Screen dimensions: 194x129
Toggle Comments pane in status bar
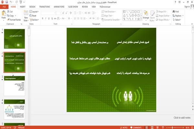point(136,128)
